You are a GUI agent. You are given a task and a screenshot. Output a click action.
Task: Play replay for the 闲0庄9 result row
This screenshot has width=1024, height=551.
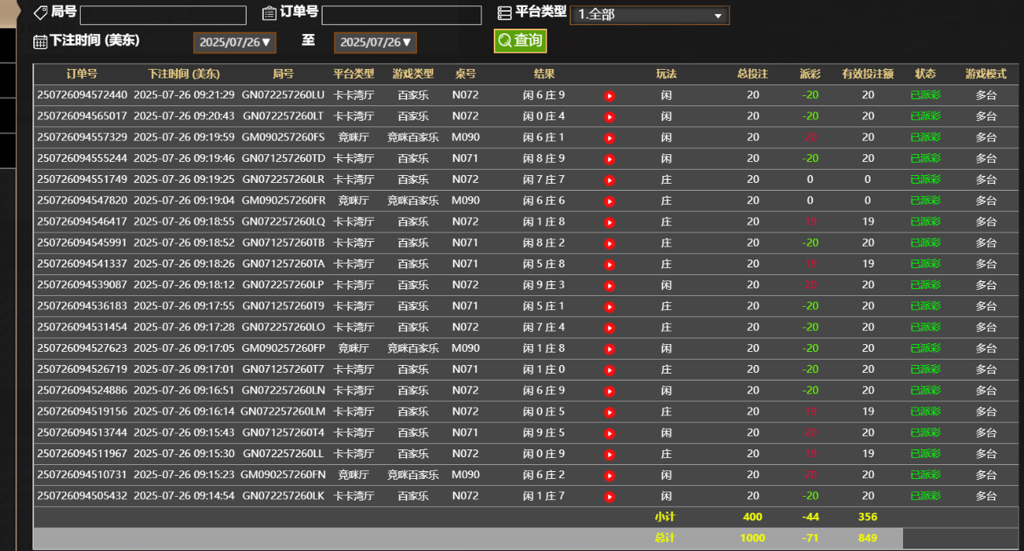609,453
